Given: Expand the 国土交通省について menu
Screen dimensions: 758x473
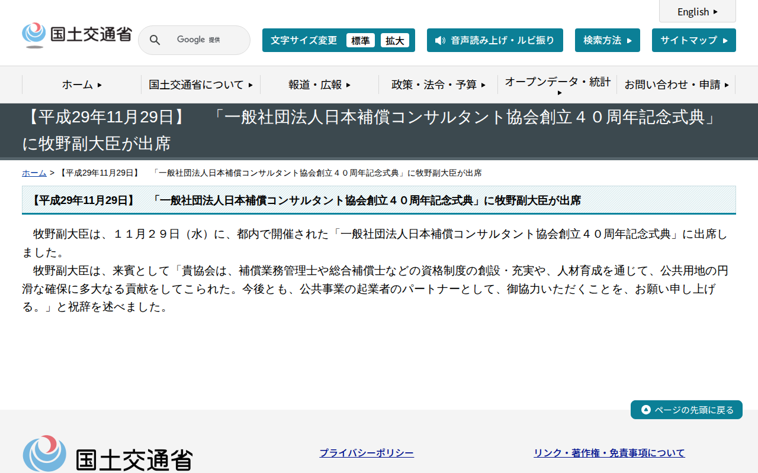Looking at the screenshot, I should [200, 85].
